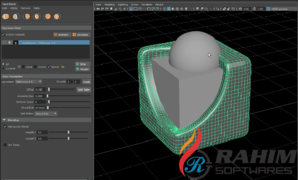Open the Split Refine Chord Dist dropdown

tap(46, 114)
